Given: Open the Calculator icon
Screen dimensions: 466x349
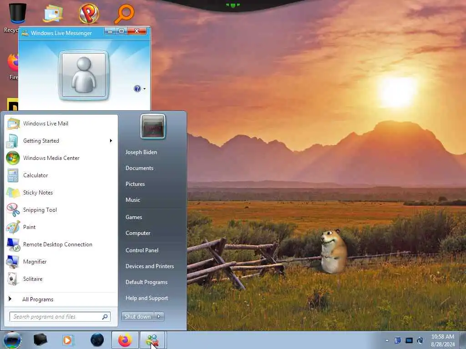Looking at the screenshot, I should coord(13,175).
